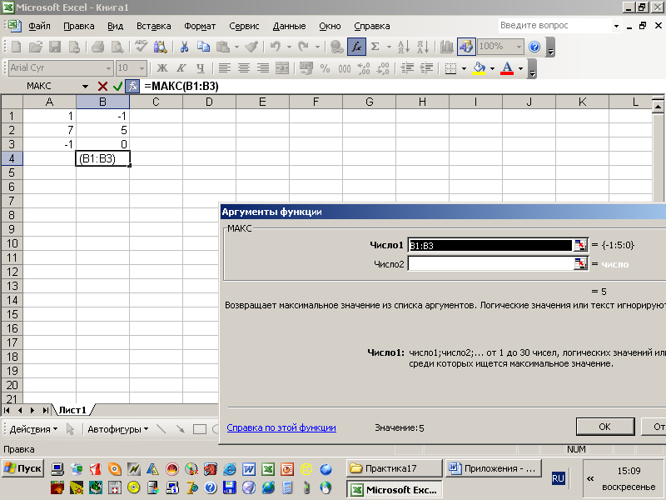The width and height of the screenshot is (666, 500).
Task: Click the Format Painter brush icon
Action: coord(252,47)
